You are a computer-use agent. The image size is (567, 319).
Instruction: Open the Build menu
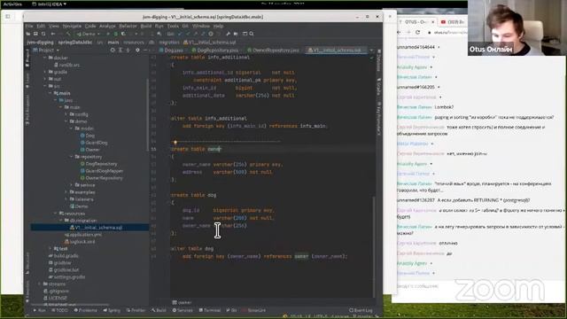[x=146, y=26]
